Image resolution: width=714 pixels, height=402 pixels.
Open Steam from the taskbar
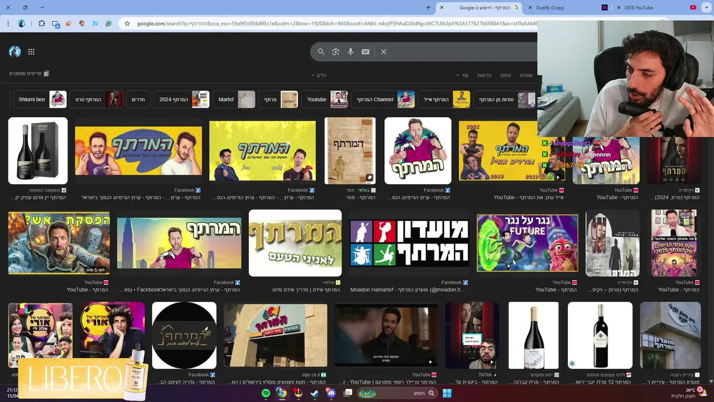[x=314, y=393]
